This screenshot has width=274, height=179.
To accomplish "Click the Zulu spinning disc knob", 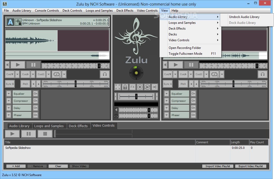I will pos(136,73).
